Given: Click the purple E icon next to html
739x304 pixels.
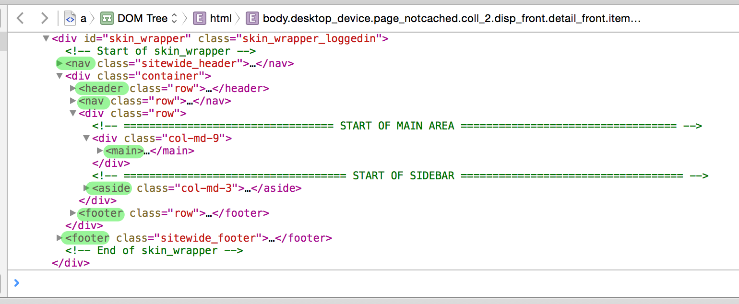Looking at the screenshot, I should 199,18.
